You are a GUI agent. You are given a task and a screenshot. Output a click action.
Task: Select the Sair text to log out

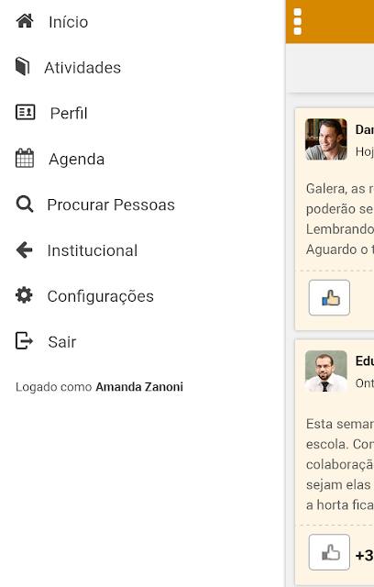62,342
